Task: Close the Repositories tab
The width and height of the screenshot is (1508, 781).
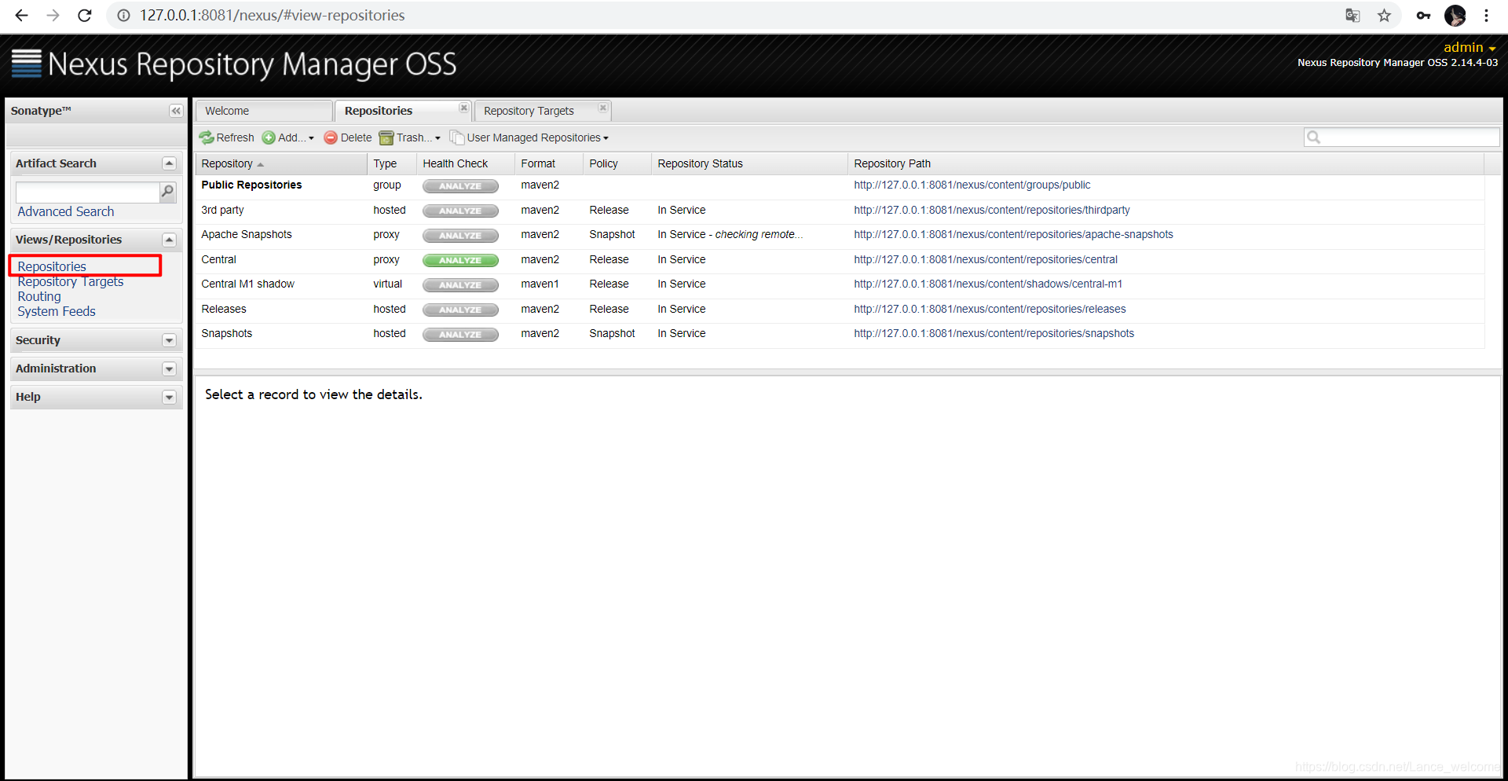Action: point(464,108)
